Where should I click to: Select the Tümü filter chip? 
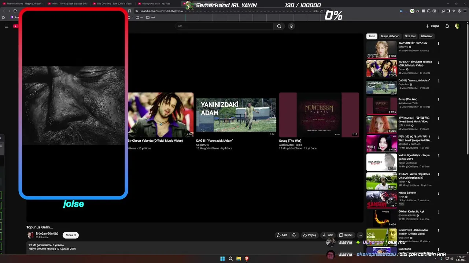(x=372, y=36)
